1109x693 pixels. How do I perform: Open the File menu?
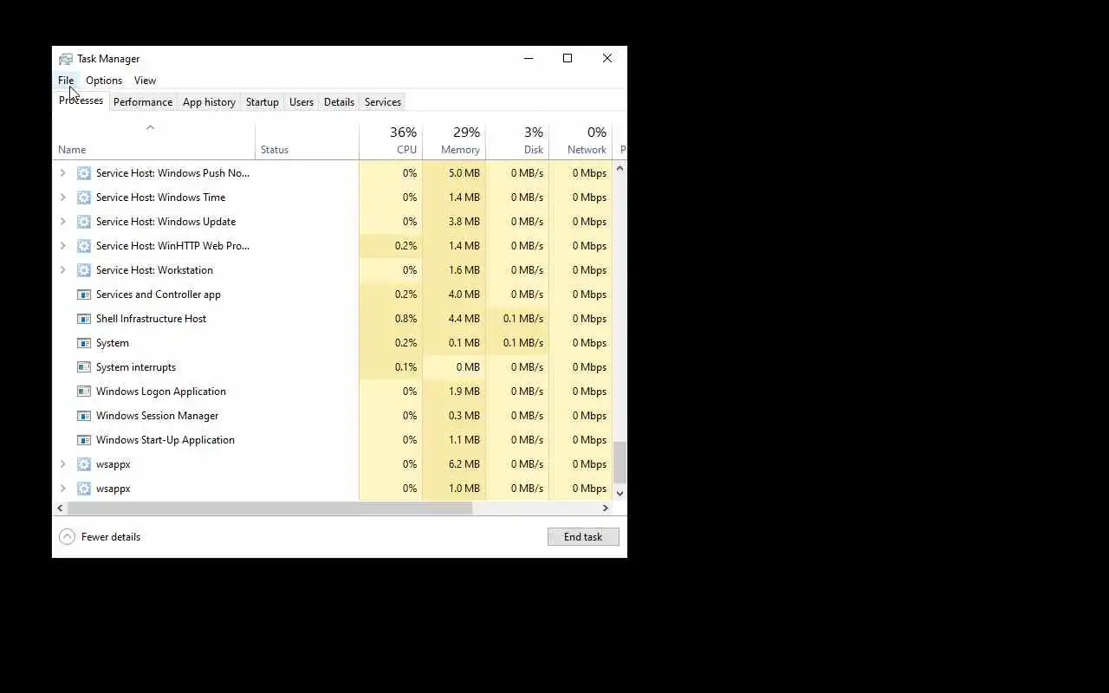66,81
